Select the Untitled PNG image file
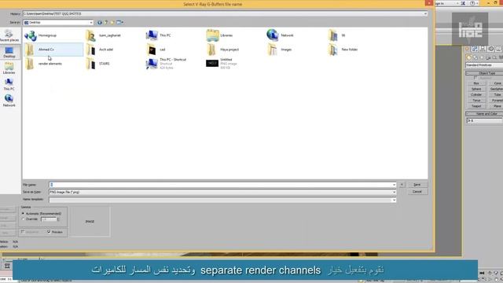503x283 pixels. click(222, 64)
